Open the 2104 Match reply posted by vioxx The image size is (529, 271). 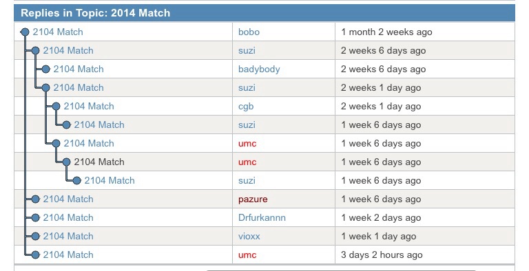[68, 237]
